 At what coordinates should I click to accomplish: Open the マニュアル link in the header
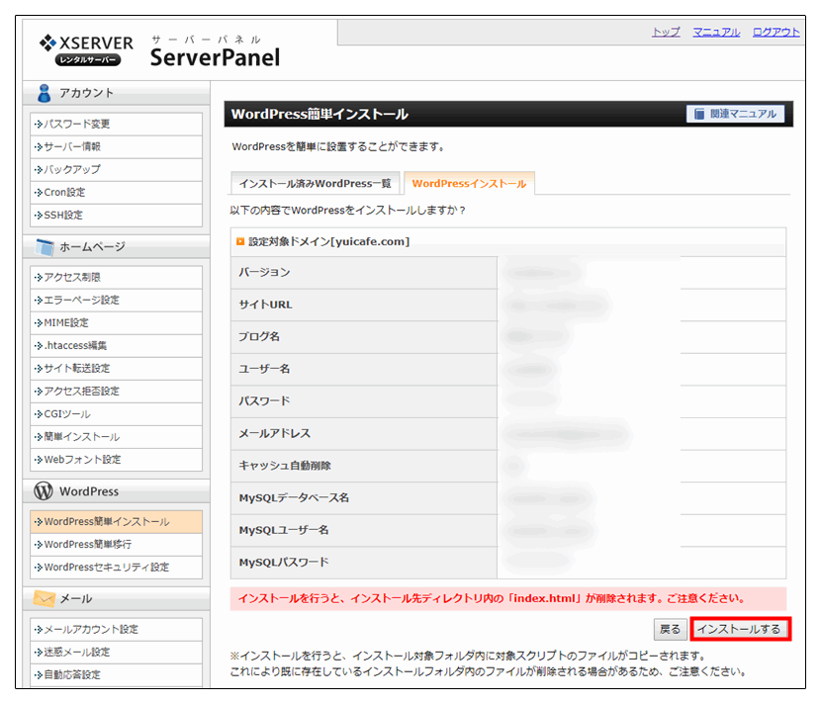[716, 32]
